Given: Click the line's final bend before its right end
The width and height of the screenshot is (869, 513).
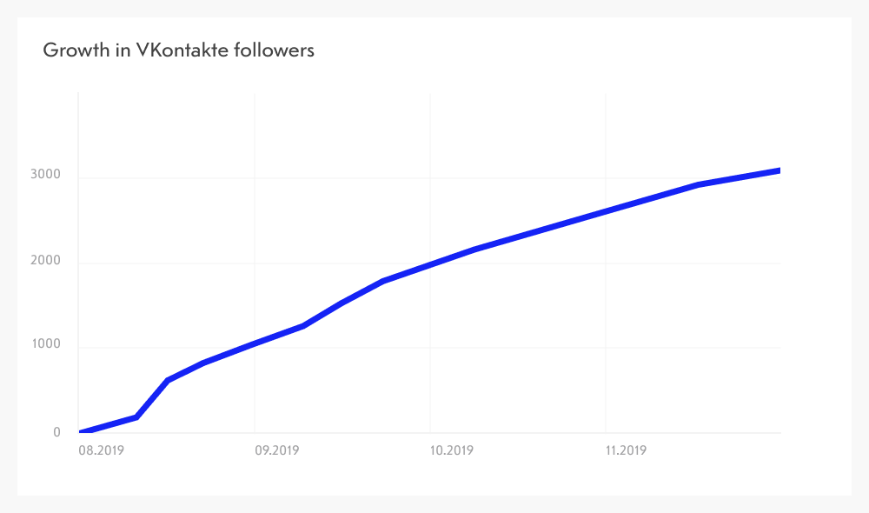Looking at the screenshot, I should click(x=698, y=184).
